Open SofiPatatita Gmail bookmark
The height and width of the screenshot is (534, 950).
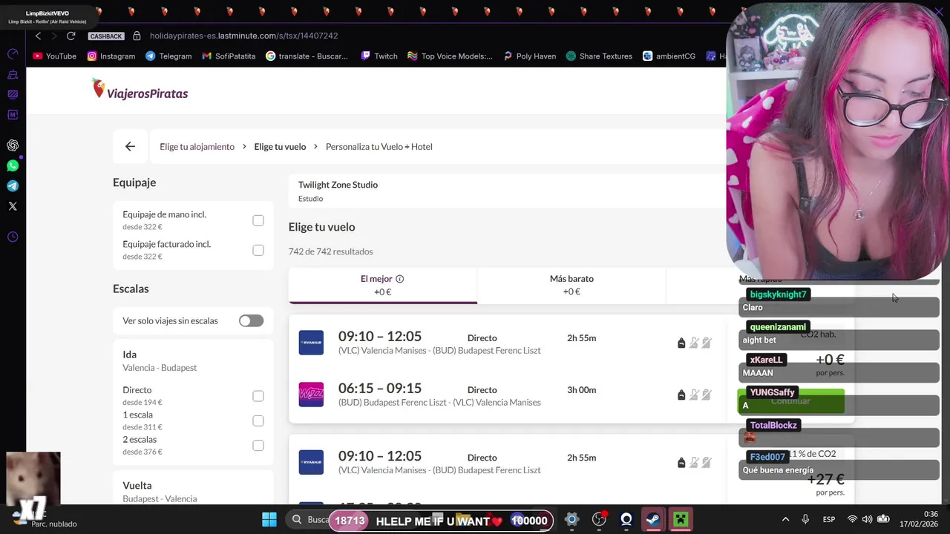click(229, 56)
